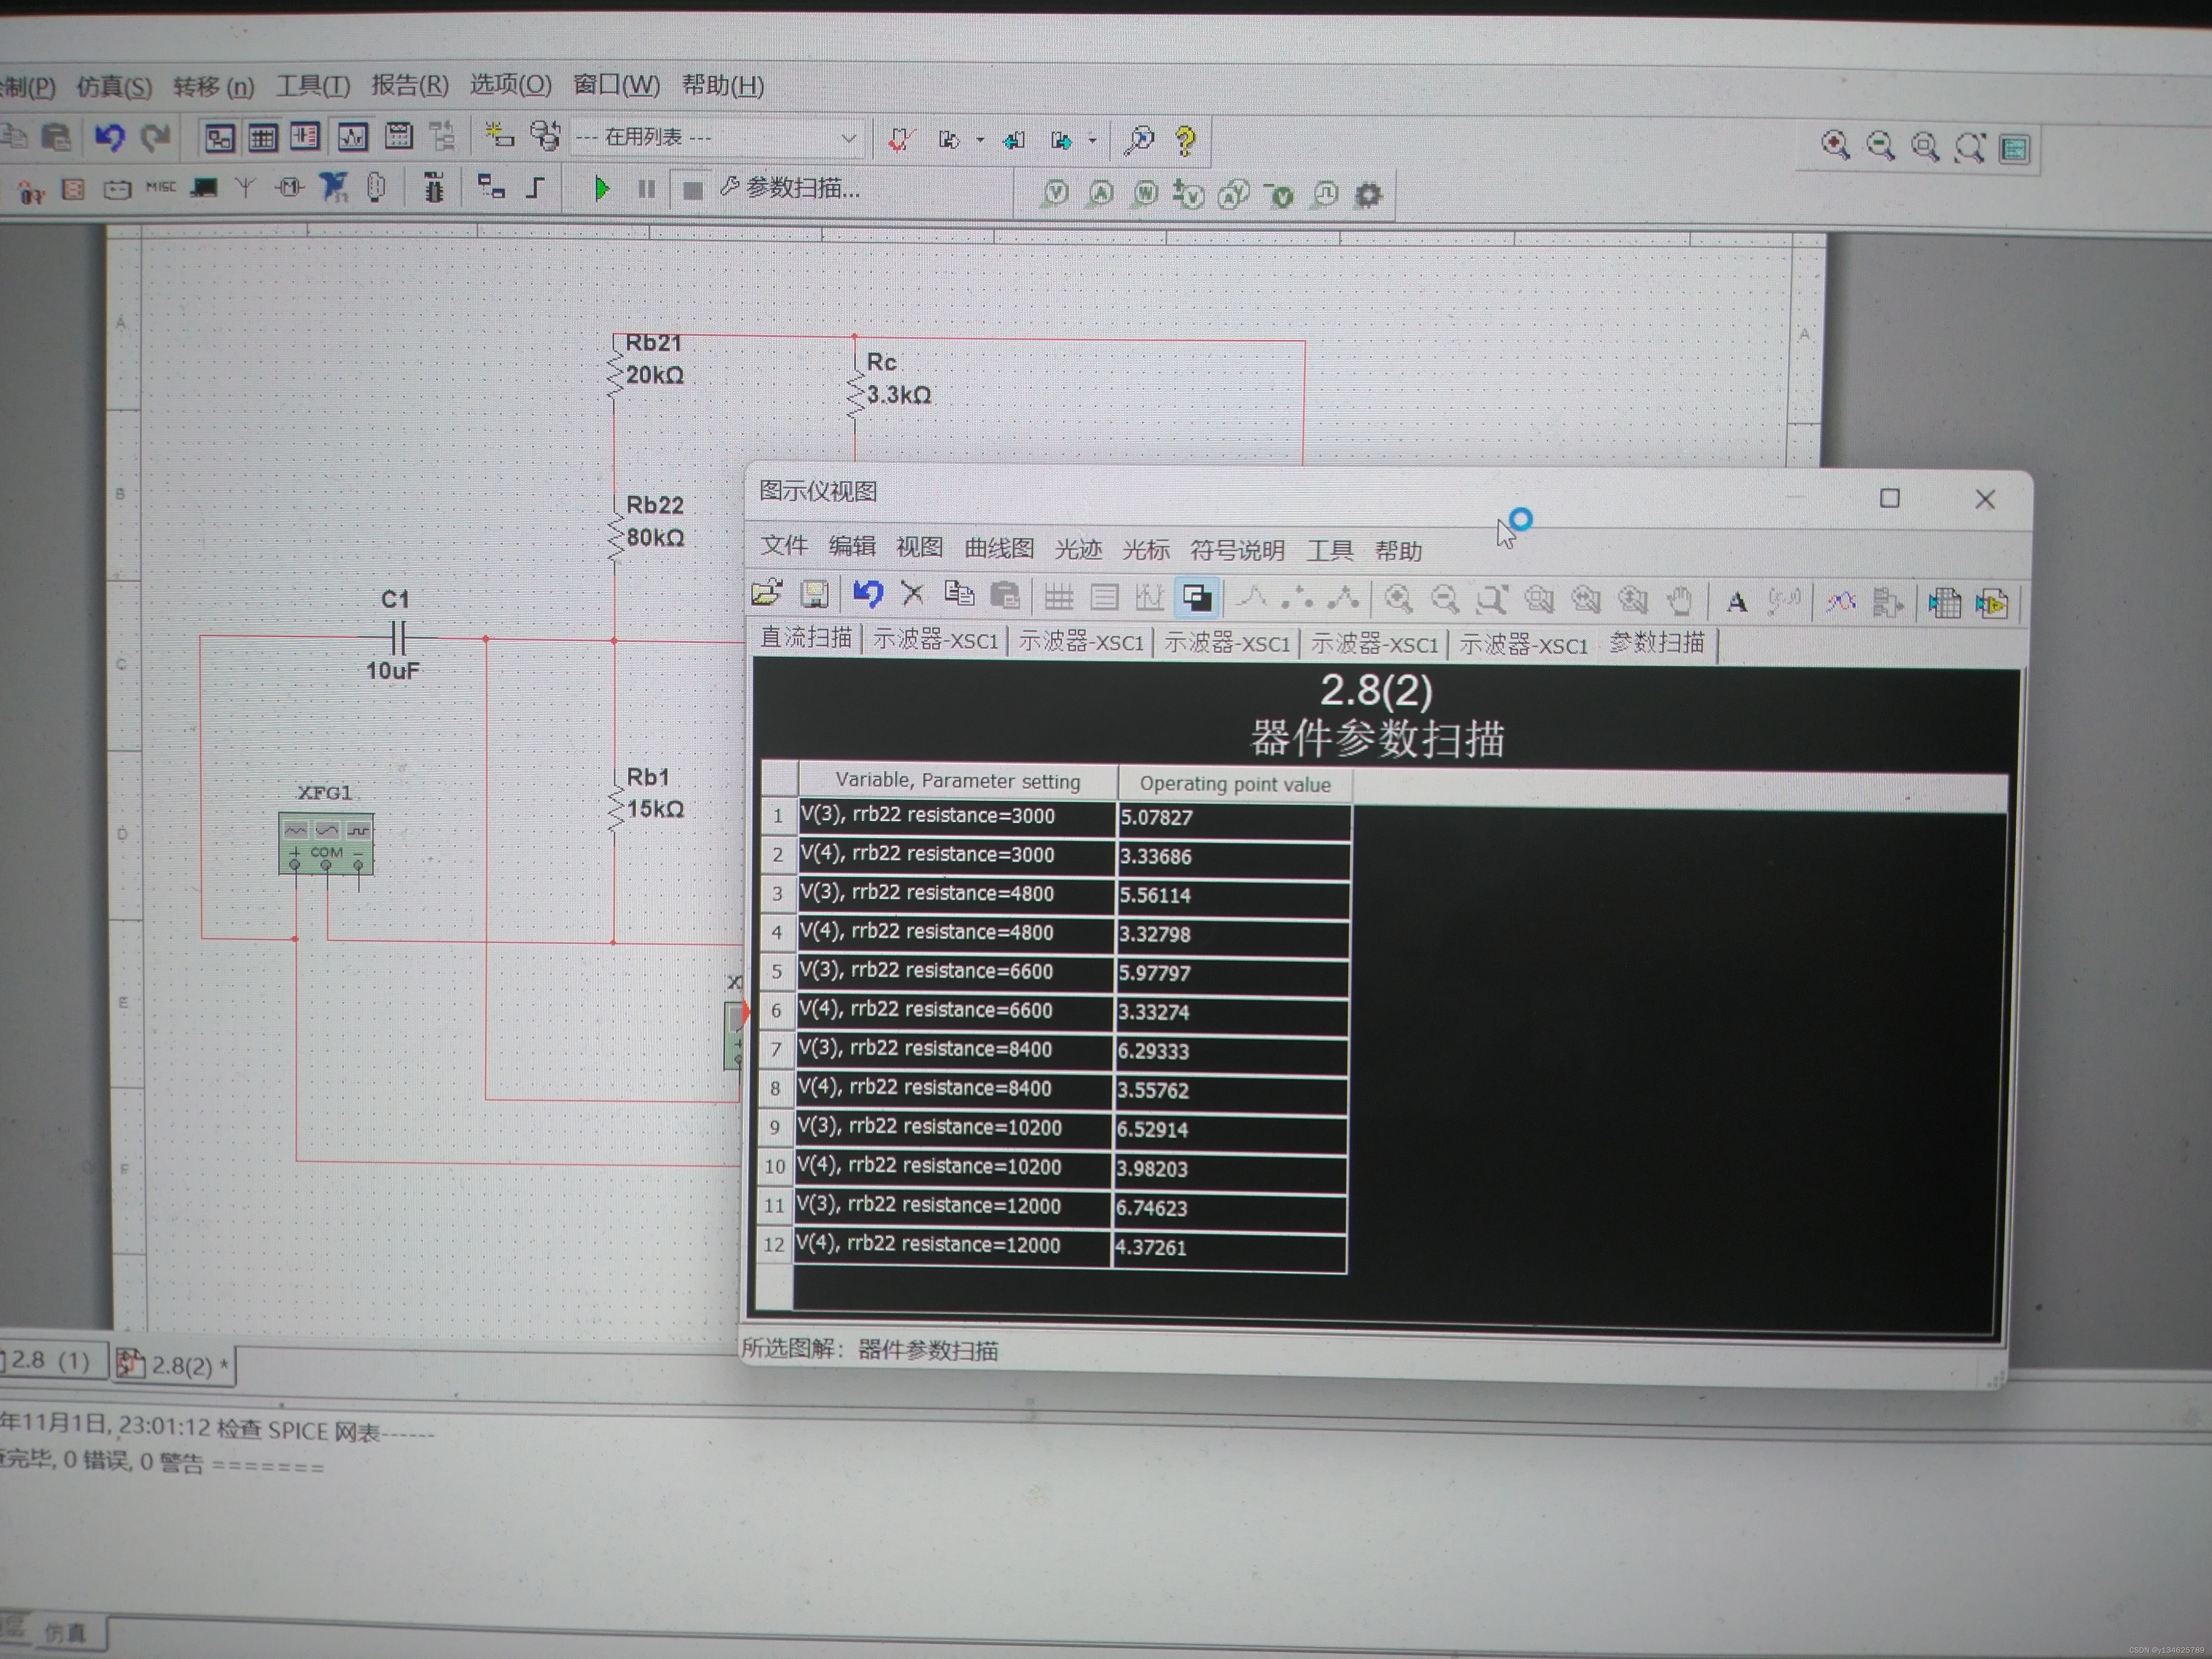Click the 参数扫描... analysis button
The height and width of the screenshot is (1659, 2212).
tap(790, 188)
